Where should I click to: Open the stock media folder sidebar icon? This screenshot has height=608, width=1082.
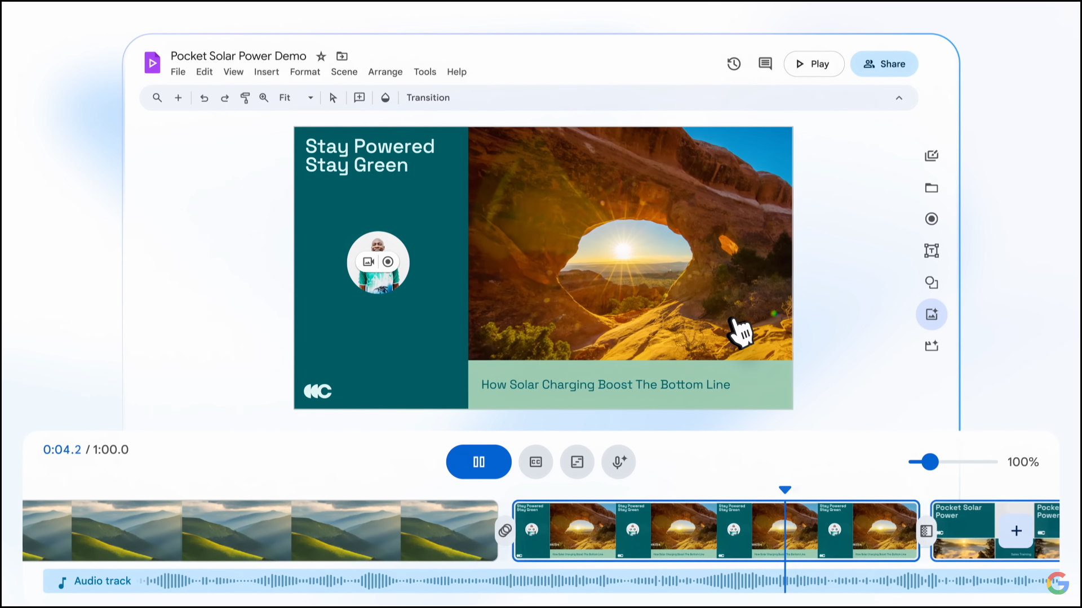pyautogui.click(x=931, y=188)
